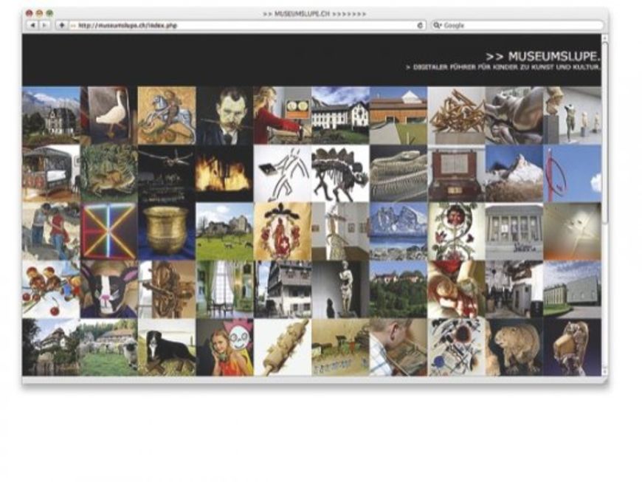The height and width of the screenshot is (482, 642).
Task: Open the coiled snake skeleton thumbnail
Action: click(398, 173)
